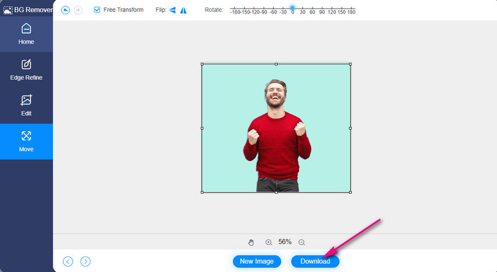497x272 pixels.
Task: Select the Move tab
Action: point(26,141)
